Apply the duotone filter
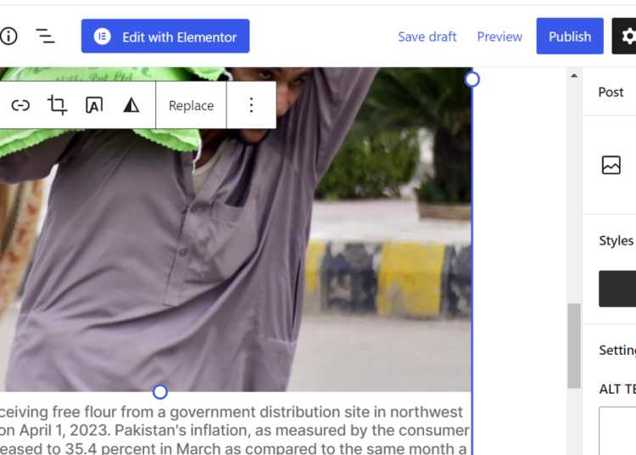636x455 pixels. tap(131, 105)
